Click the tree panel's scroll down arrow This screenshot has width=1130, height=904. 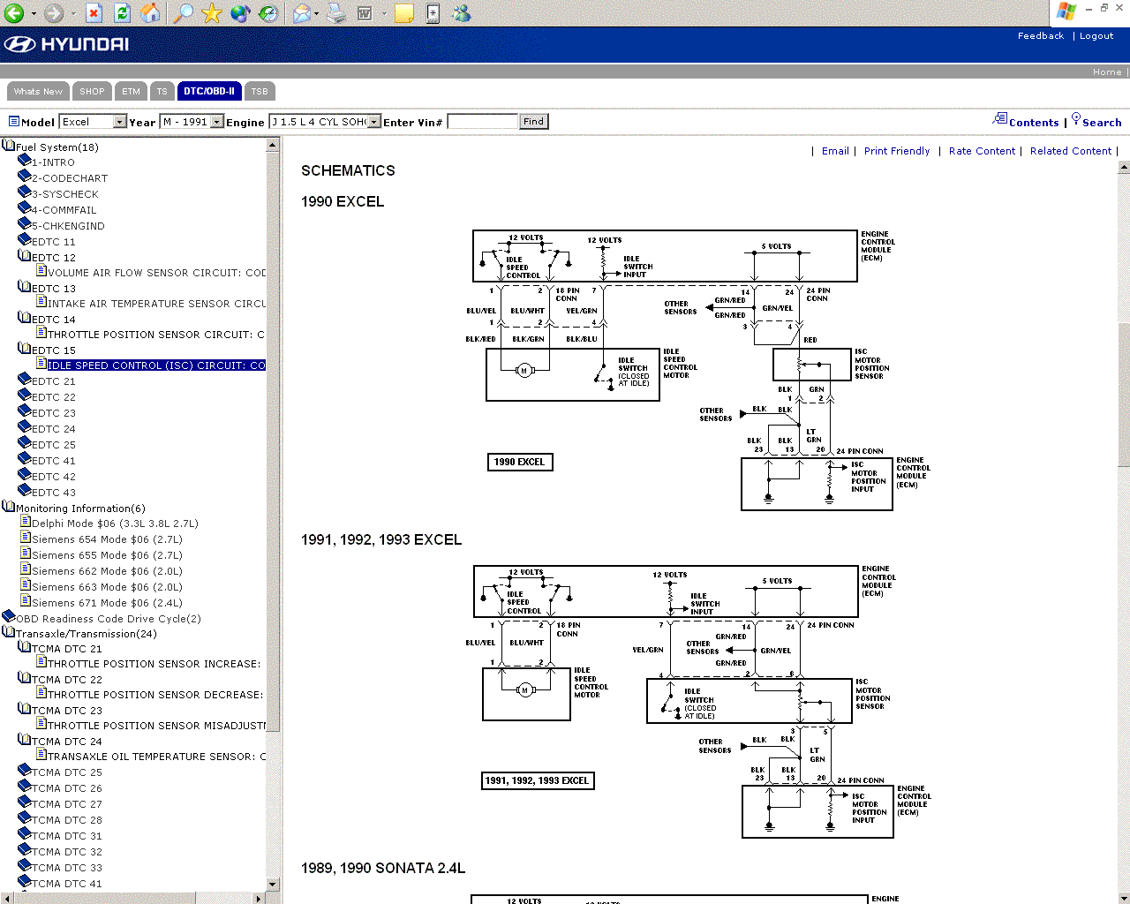pos(272,884)
